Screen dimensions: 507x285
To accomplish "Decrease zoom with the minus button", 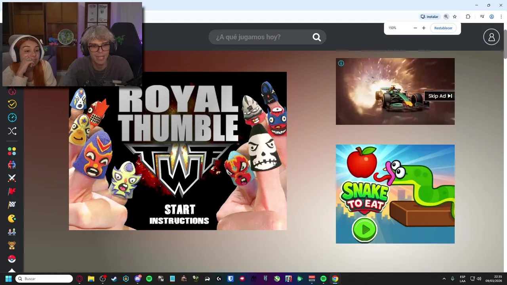I will (x=415, y=28).
